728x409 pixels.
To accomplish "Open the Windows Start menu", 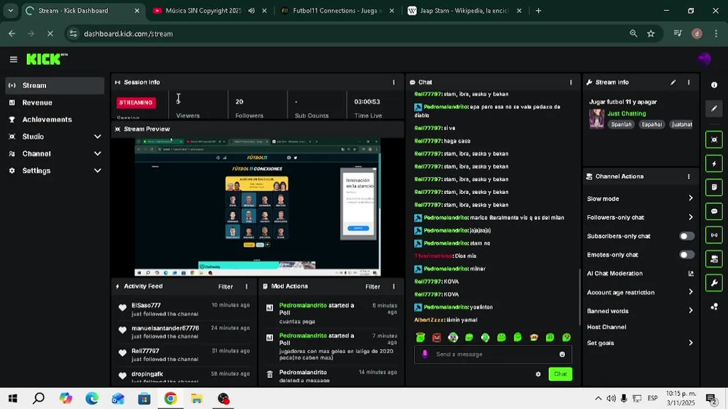I will [13, 399].
